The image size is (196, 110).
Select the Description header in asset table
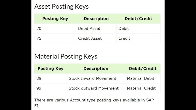96,19
